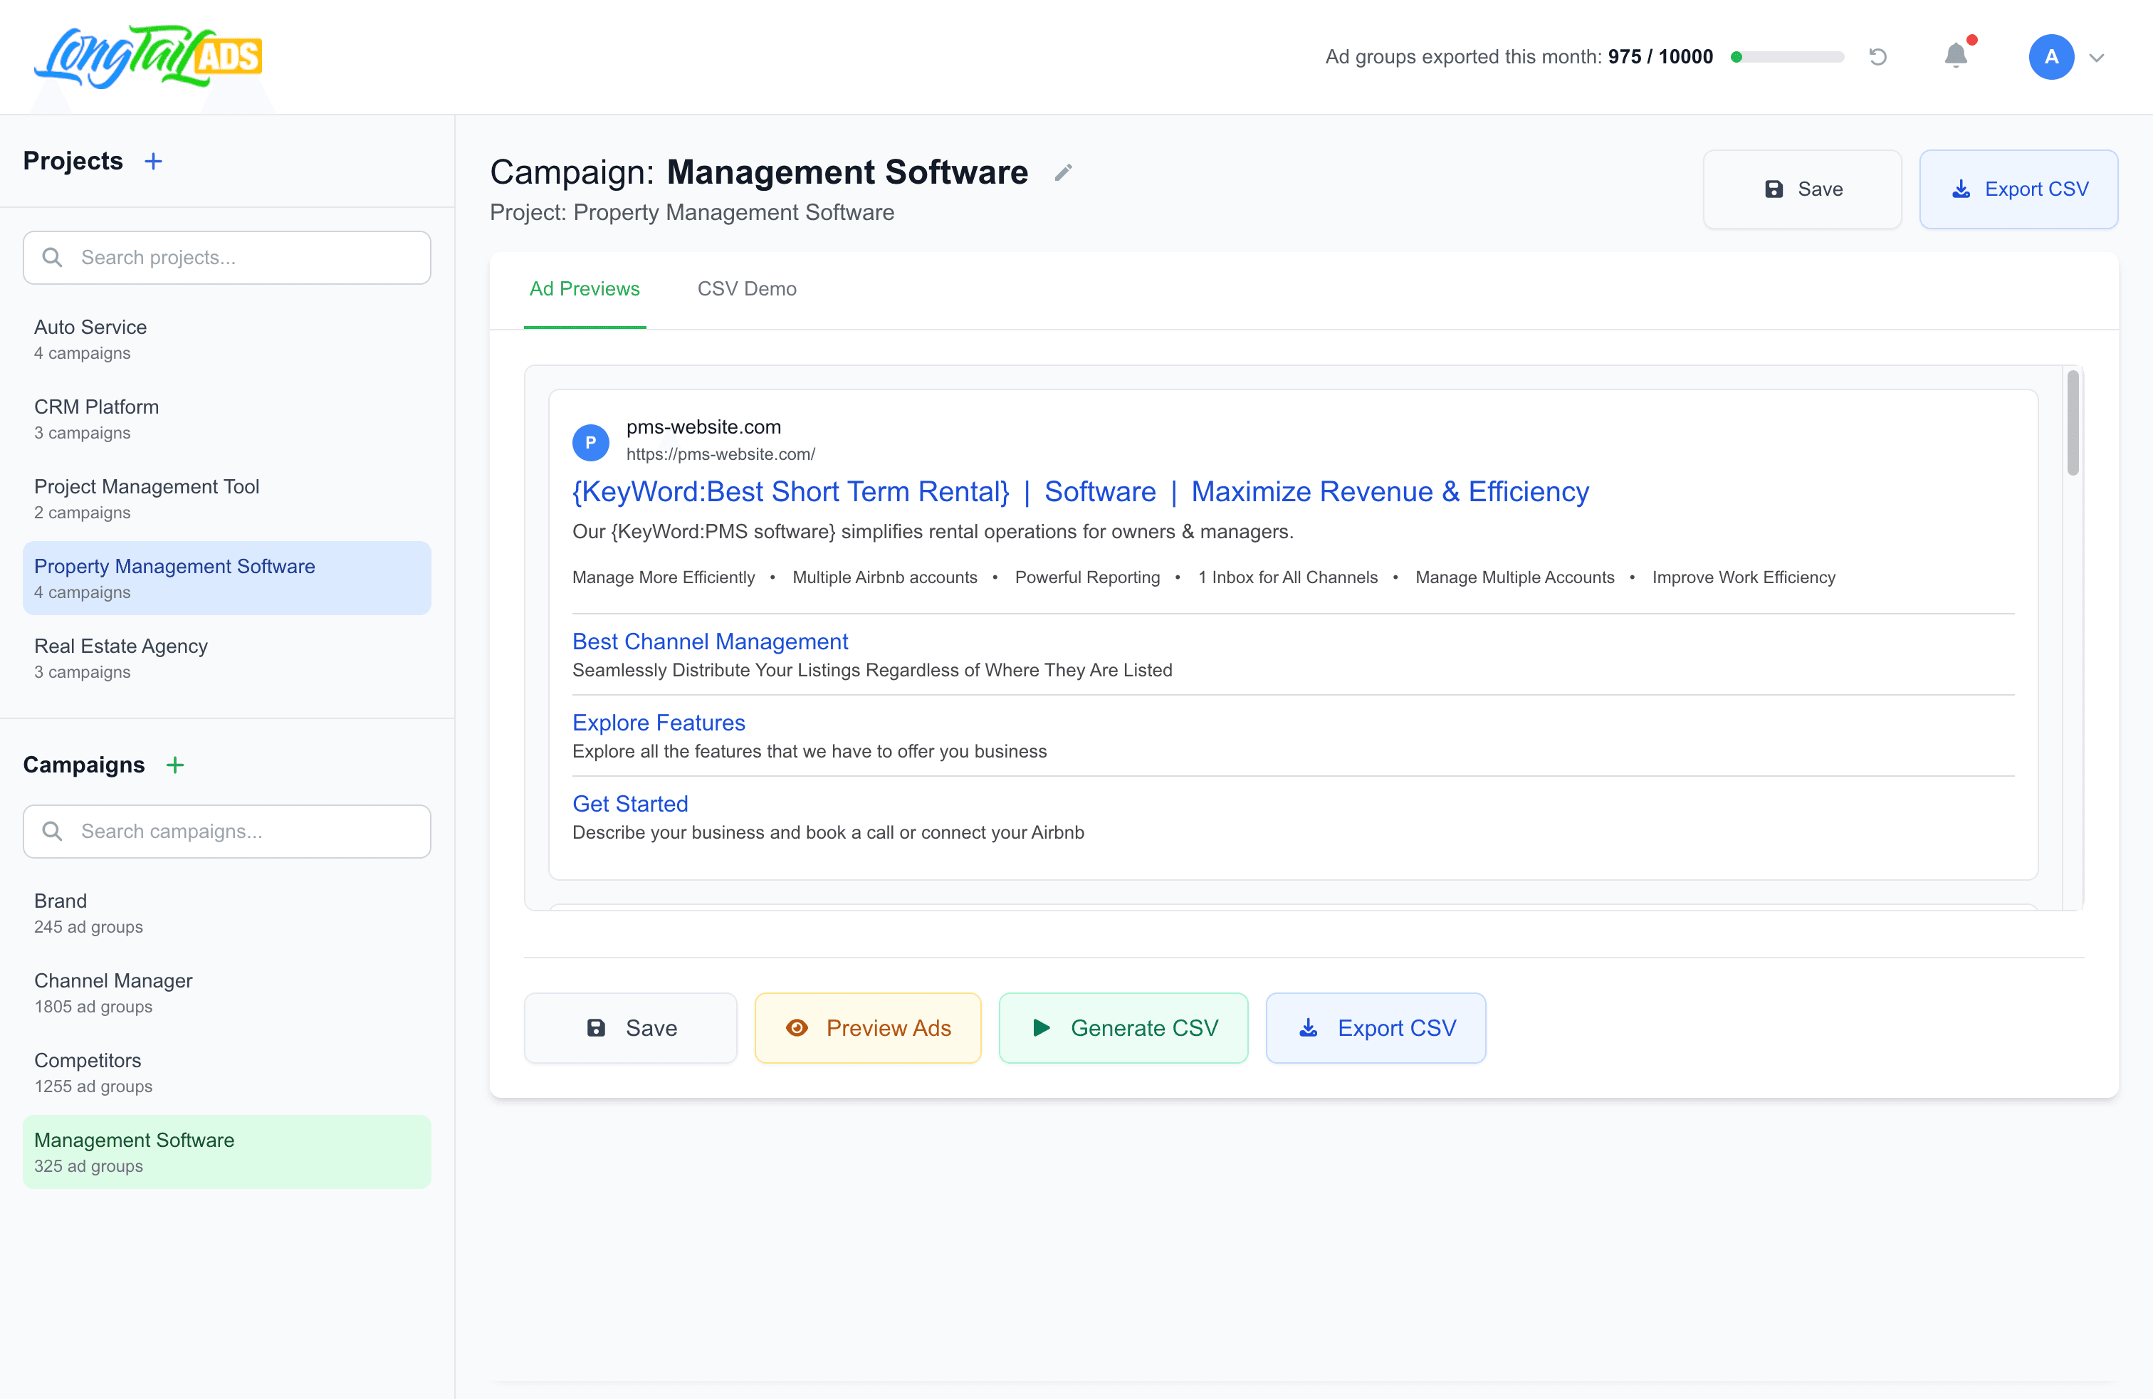Click the Preview Ads button
2153x1399 pixels.
tap(867, 1028)
